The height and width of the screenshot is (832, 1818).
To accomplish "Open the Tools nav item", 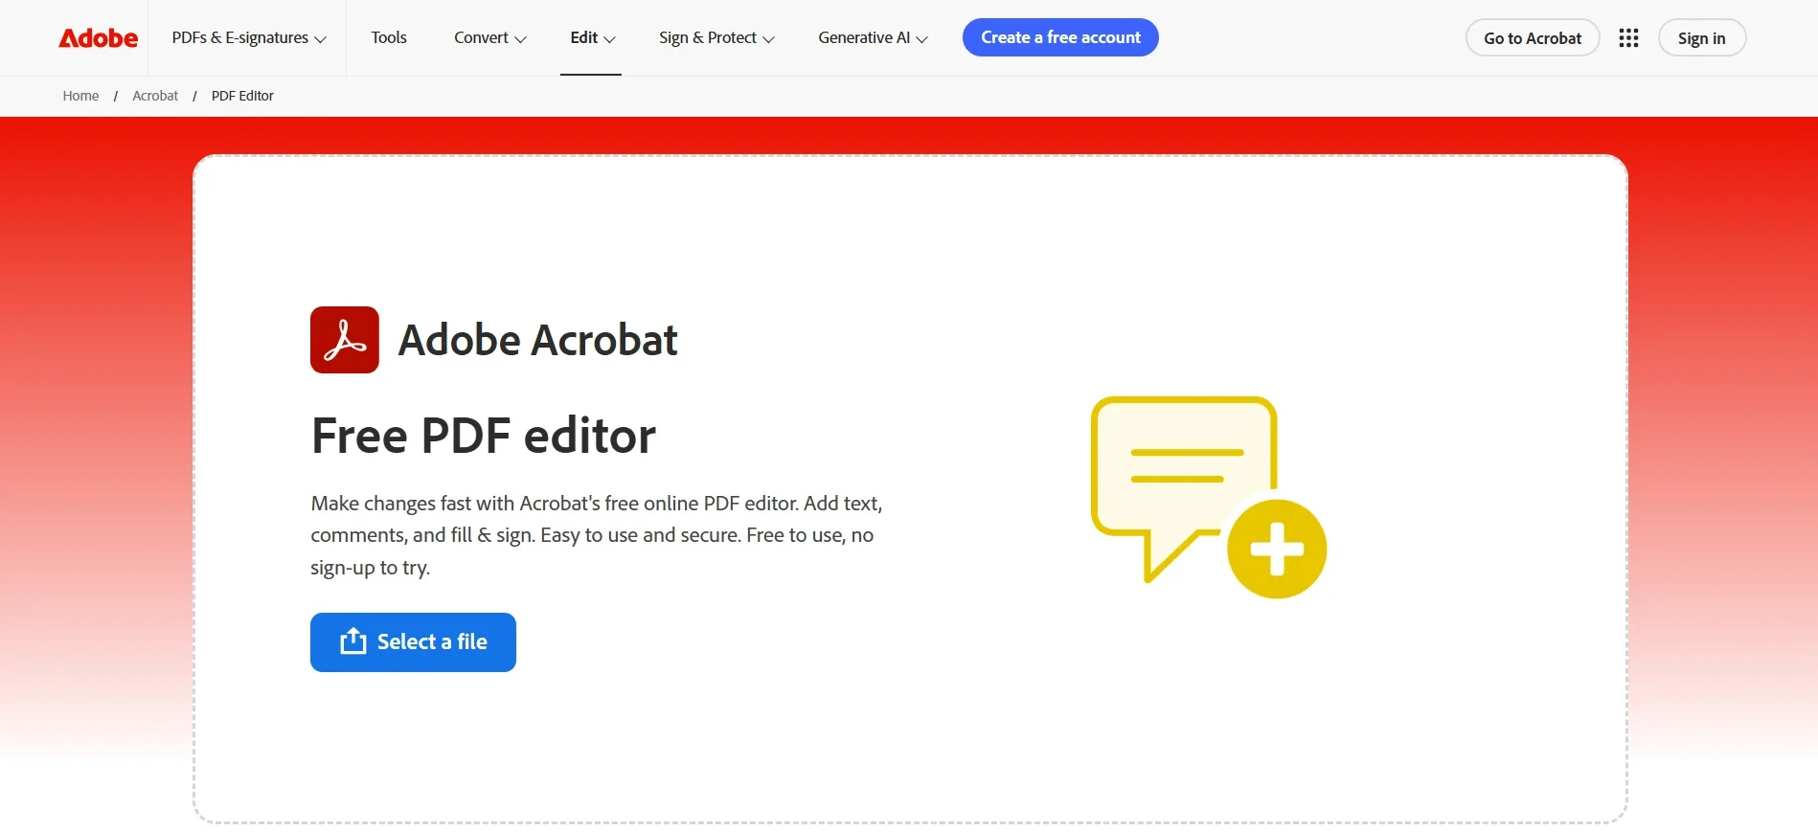I will click(389, 38).
